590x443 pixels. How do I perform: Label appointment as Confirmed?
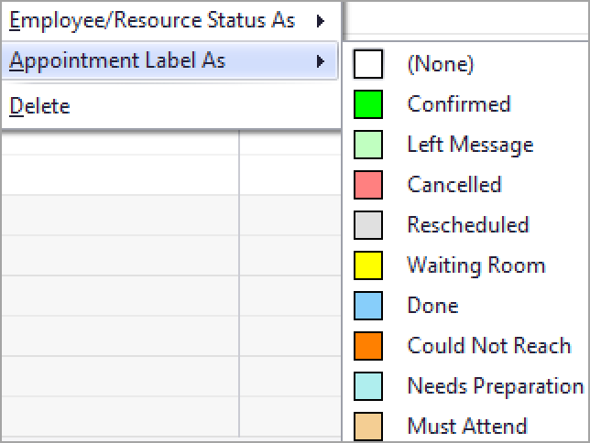click(x=459, y=103)
